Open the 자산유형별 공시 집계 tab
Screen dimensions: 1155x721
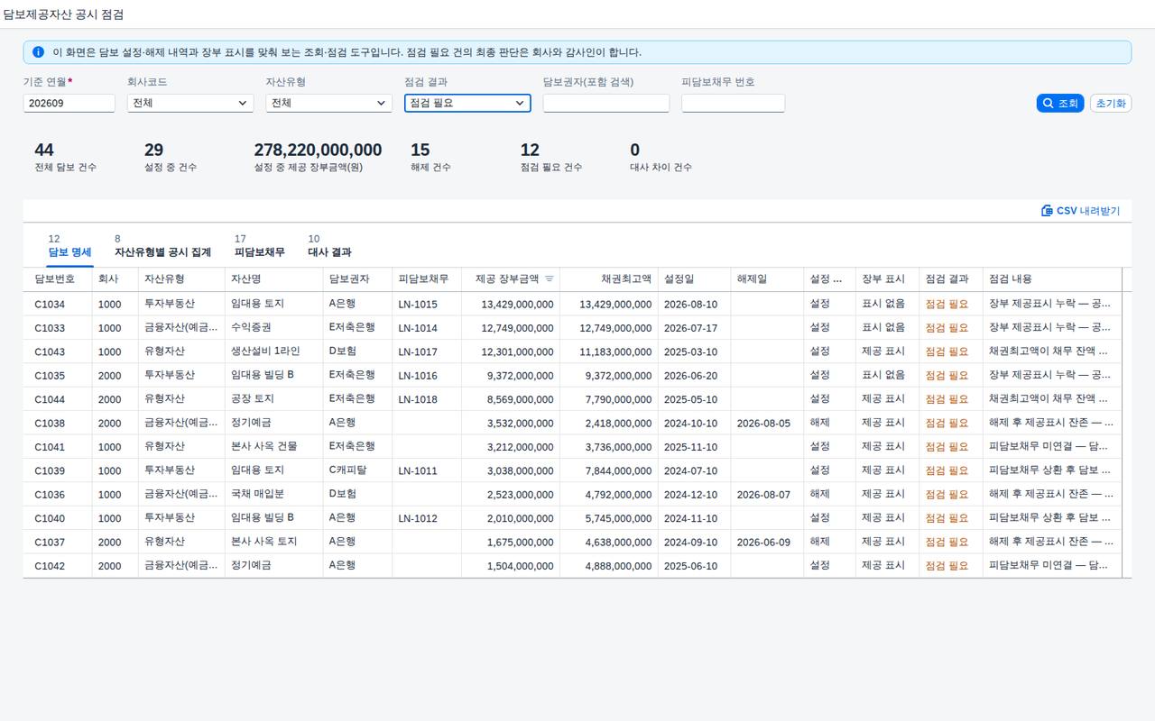162,246
